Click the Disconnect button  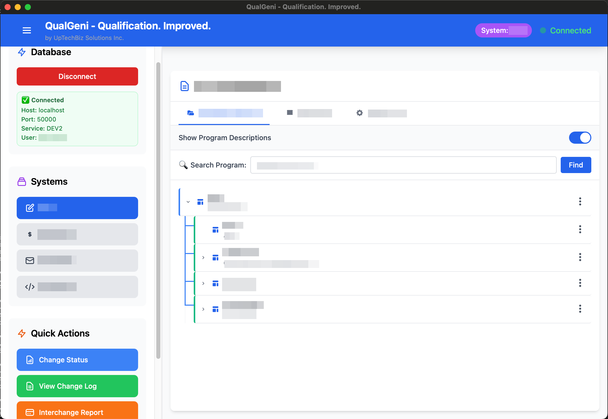coord(77,76)
